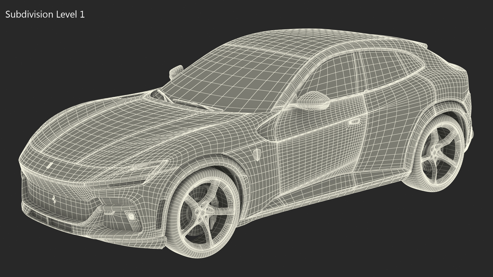Image resolution: width=493 pixels, height=277 pixels.
Task: Select the rear wheel center hub
Action: [x=434, y=152]
